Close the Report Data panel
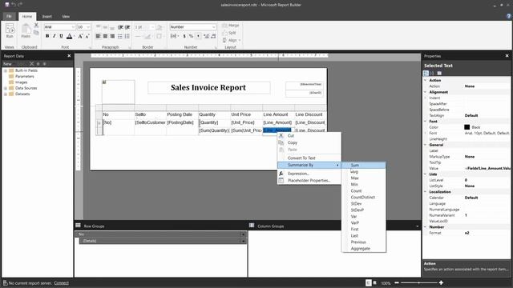The image size is (513, 288). (x=69, y=56)
